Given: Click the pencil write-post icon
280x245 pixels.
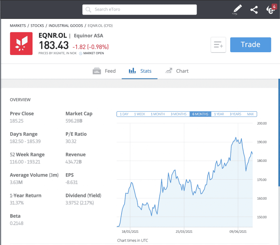Looking at the screenshot, I should (x=237, y=10).
